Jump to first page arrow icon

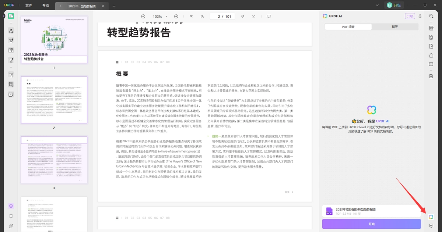[x=191, y=17]
